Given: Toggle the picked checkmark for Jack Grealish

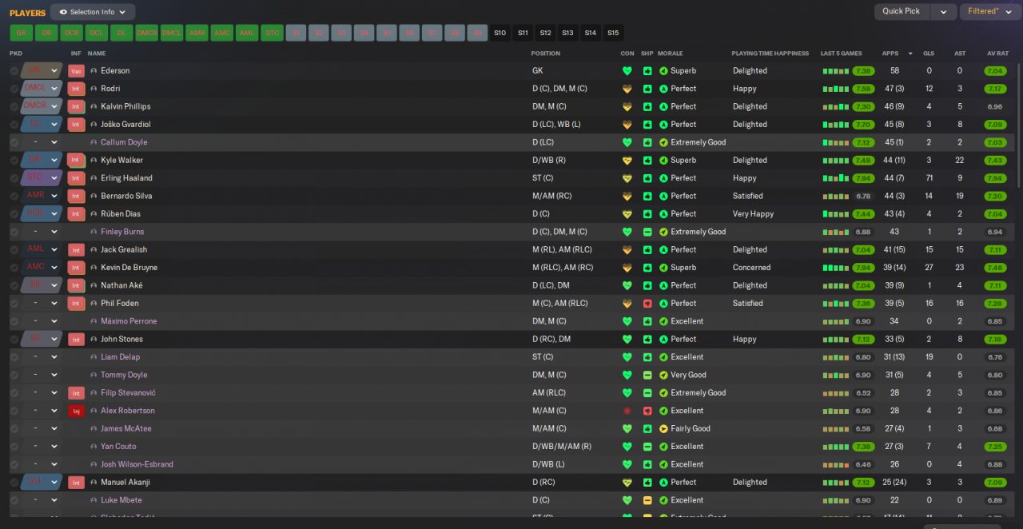Looking at the screenshot, I should coord(14,249).
